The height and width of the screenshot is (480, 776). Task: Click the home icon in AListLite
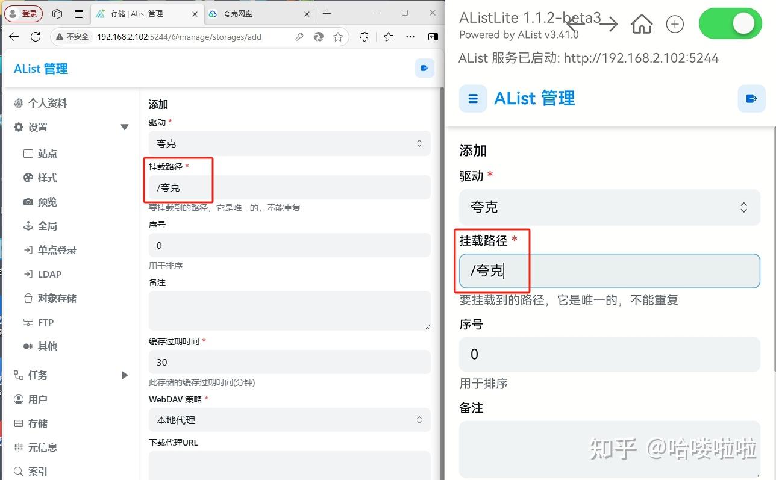[x=641, y=23]
